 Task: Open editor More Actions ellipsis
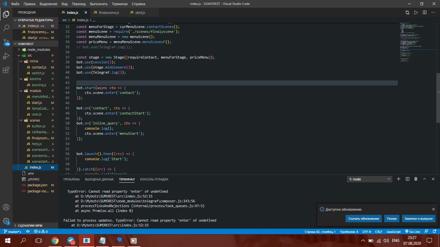coord(433,13)
